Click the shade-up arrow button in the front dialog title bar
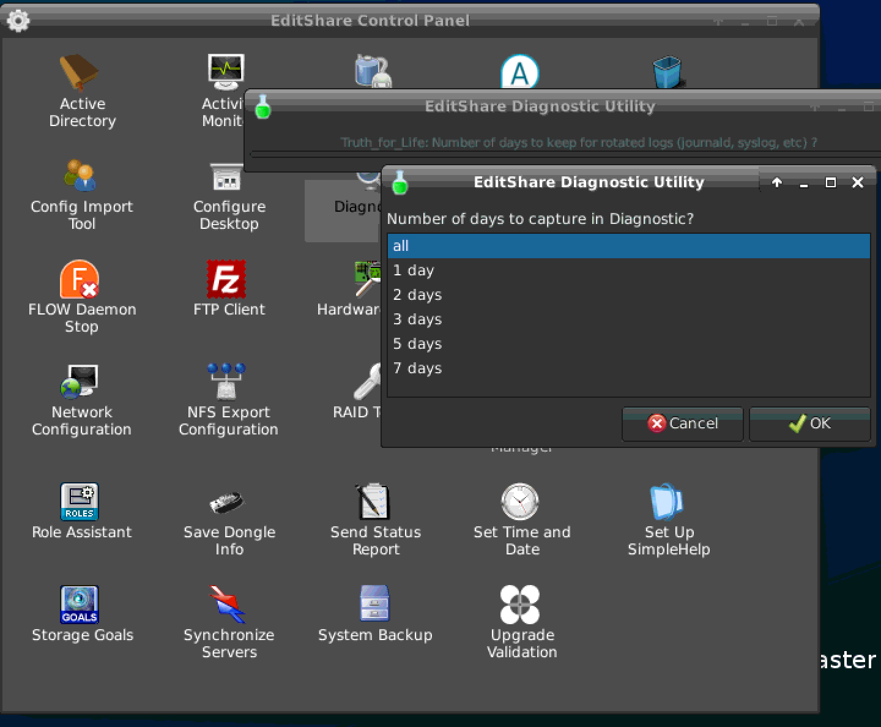This screenshot has height=727, width=881. pos(777,182)
